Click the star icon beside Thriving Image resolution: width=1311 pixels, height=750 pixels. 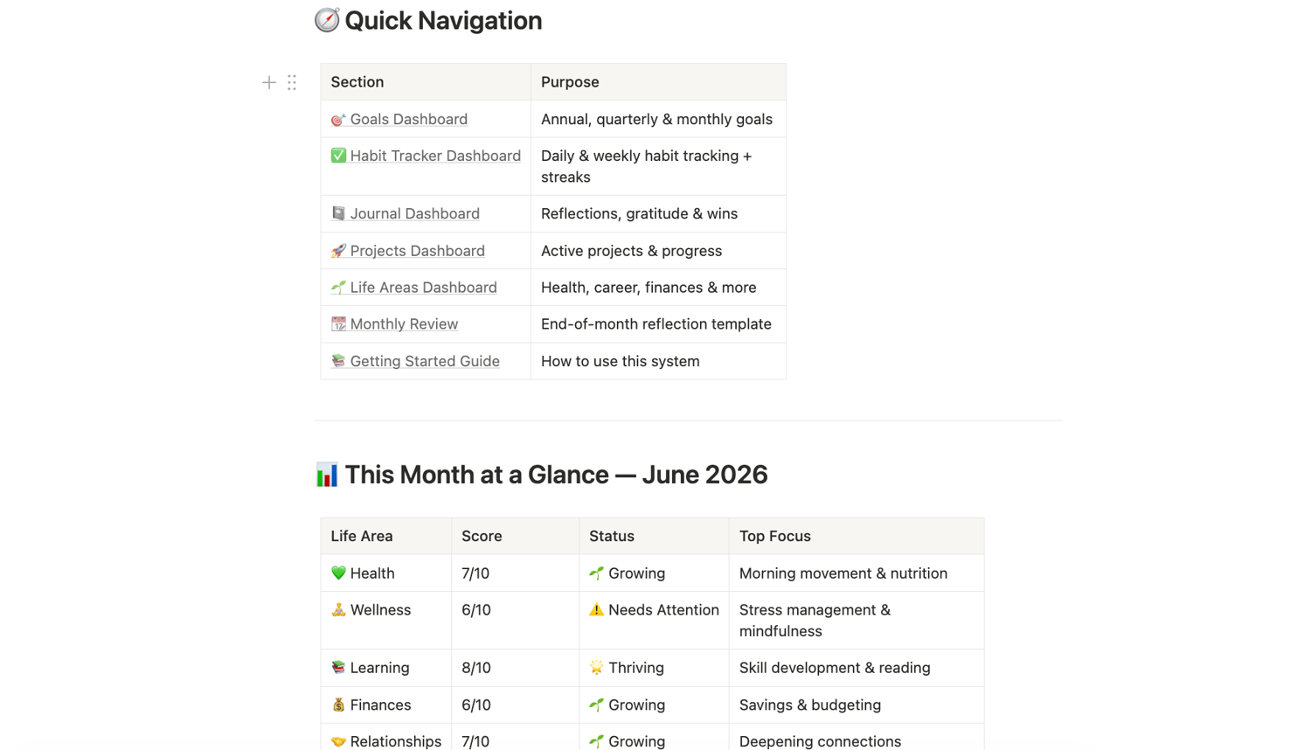596,667
